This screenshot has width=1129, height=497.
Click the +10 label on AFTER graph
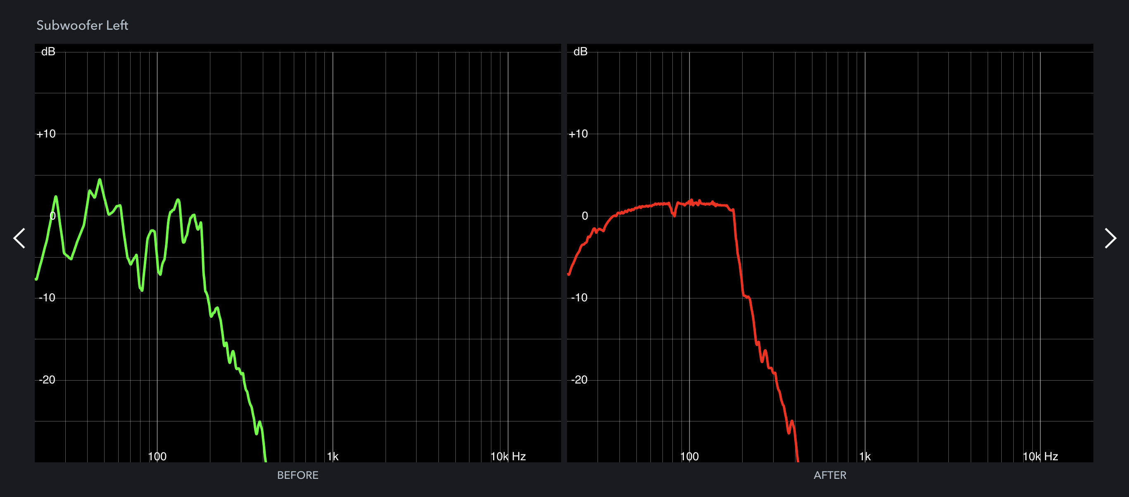(x=578, y=134)
